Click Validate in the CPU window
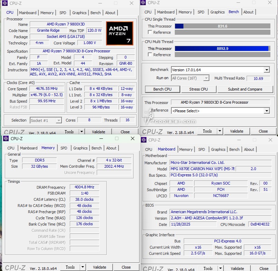Viewport: 278px width, 271px height. 98,132
